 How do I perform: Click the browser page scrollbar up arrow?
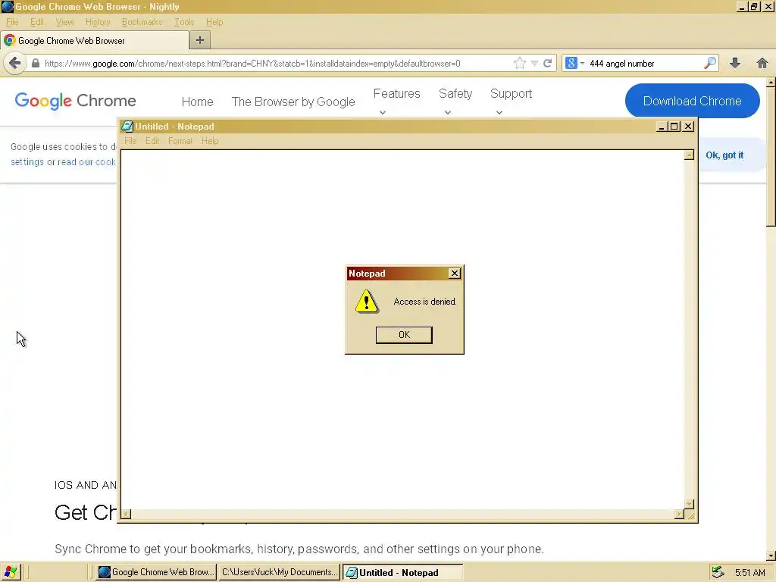tap(771, 83)
